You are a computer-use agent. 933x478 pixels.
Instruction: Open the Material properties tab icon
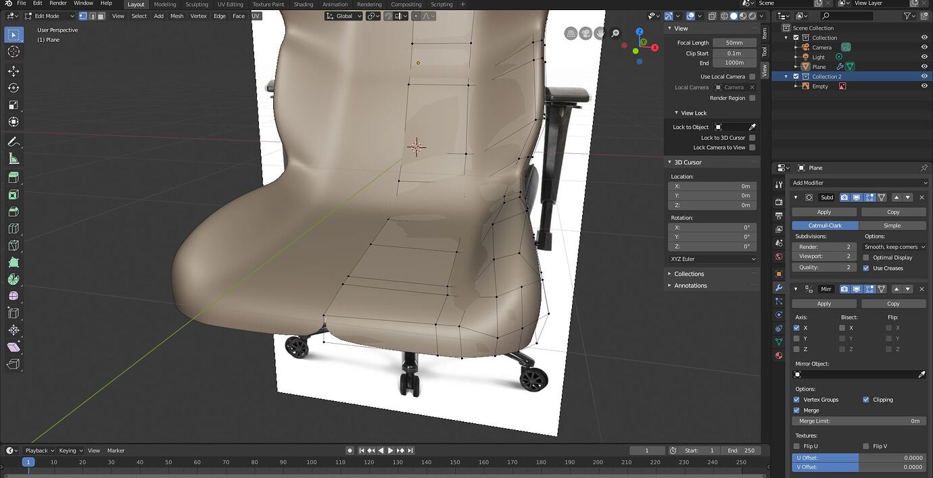pos(779,355)
